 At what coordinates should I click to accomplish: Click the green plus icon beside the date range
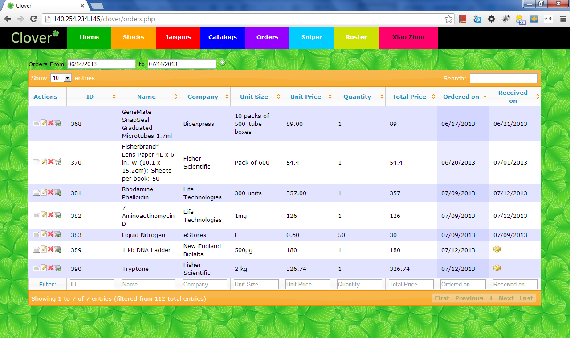(x=223, y=63)
